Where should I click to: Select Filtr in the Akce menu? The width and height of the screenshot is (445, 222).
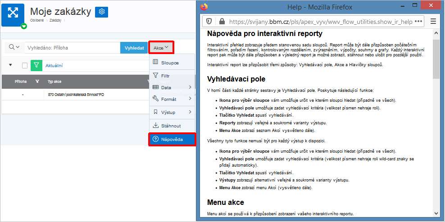coord(172,76)
